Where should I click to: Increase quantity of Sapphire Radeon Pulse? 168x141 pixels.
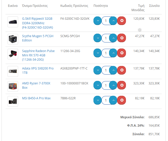[x=113, y=53]
